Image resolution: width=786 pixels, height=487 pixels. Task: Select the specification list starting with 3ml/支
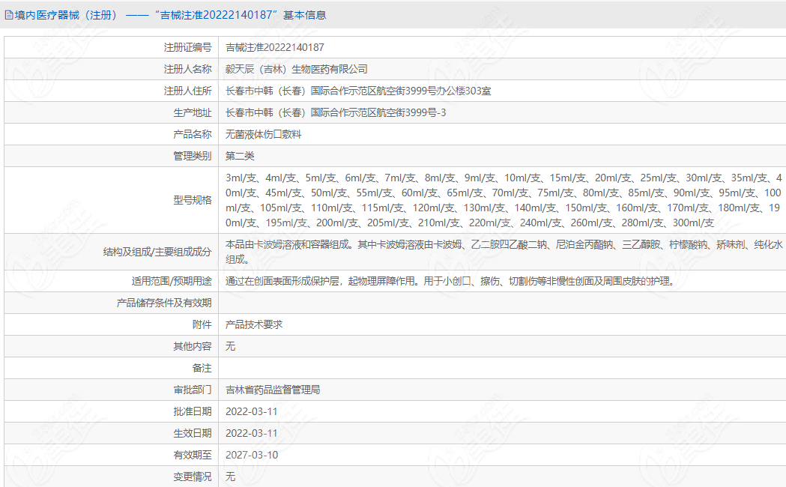(x=504, y=200)
